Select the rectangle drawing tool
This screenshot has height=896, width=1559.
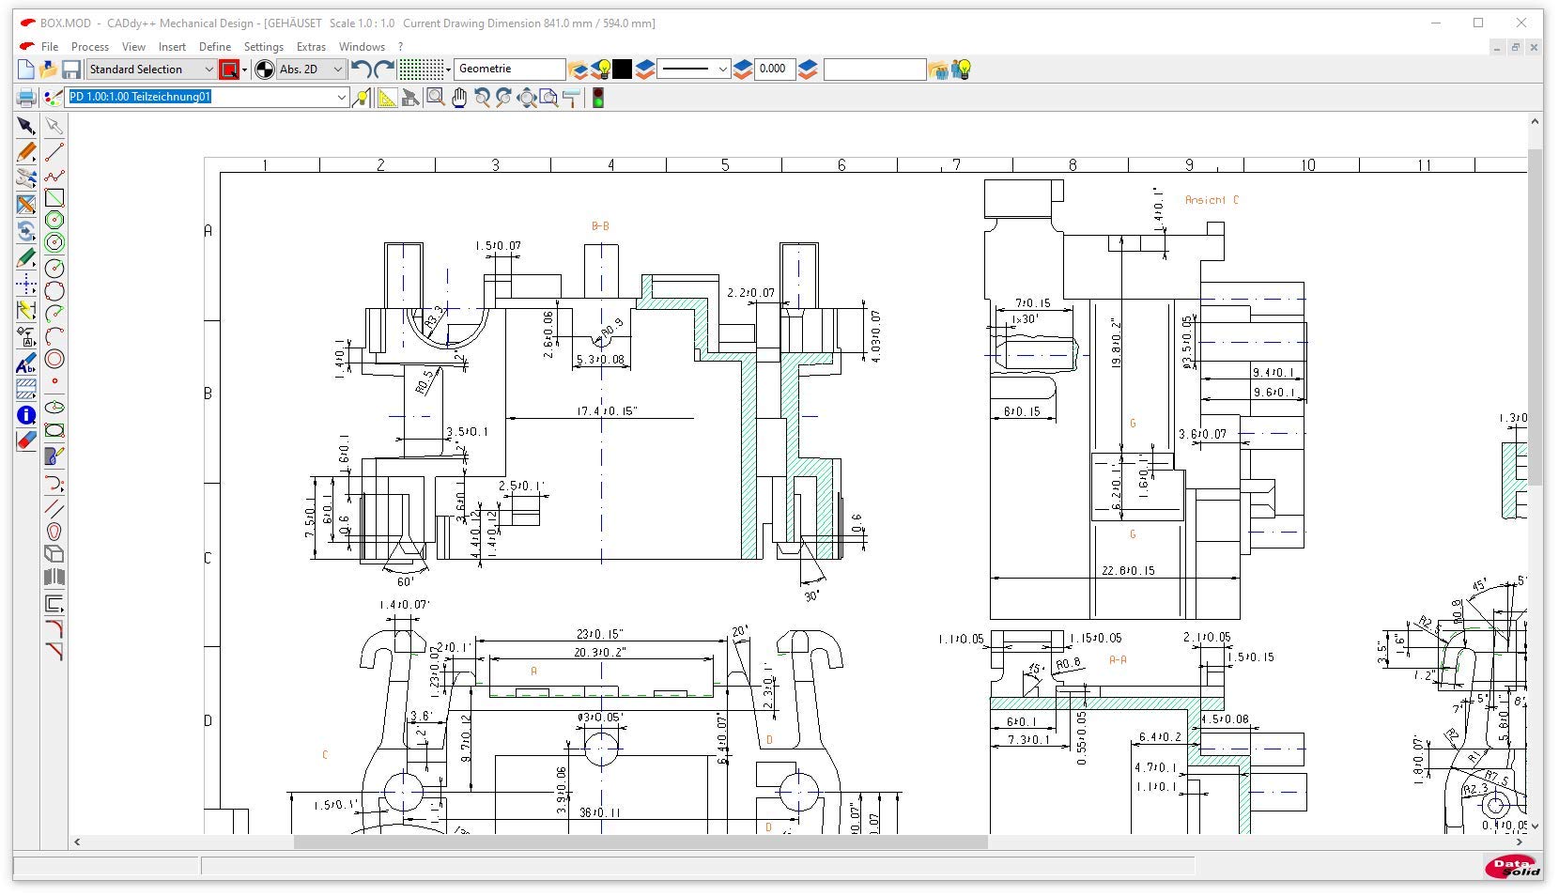(x=54, y=197)
